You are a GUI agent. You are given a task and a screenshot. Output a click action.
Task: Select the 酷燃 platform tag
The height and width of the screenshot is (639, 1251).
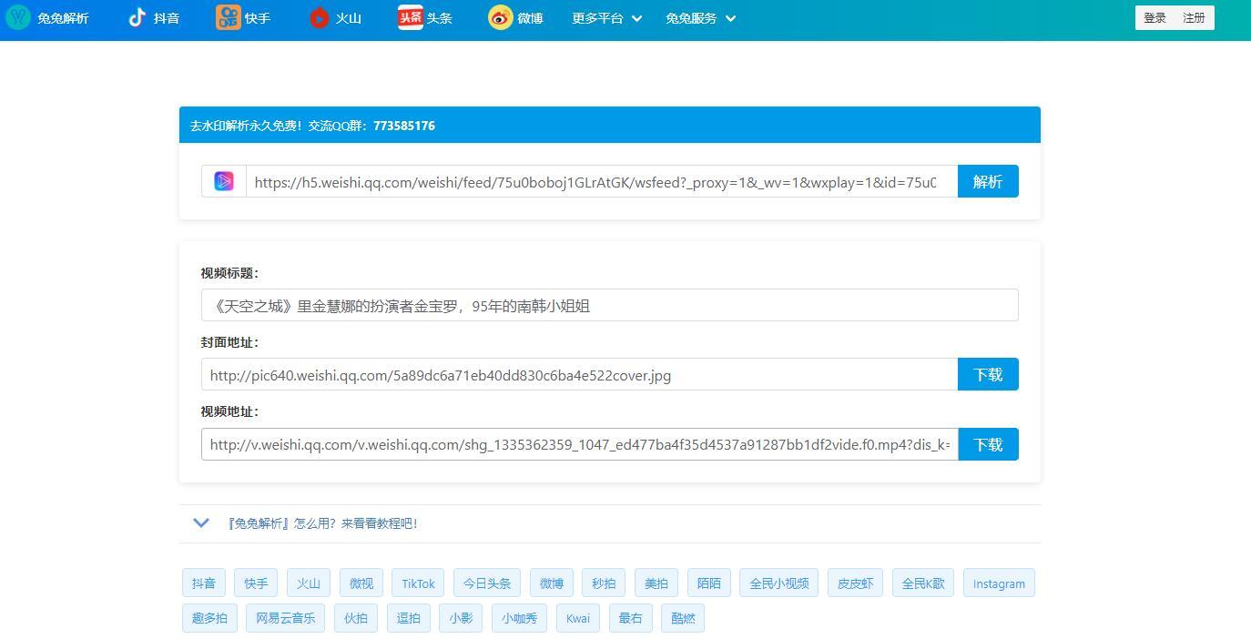tap(683, 618)
